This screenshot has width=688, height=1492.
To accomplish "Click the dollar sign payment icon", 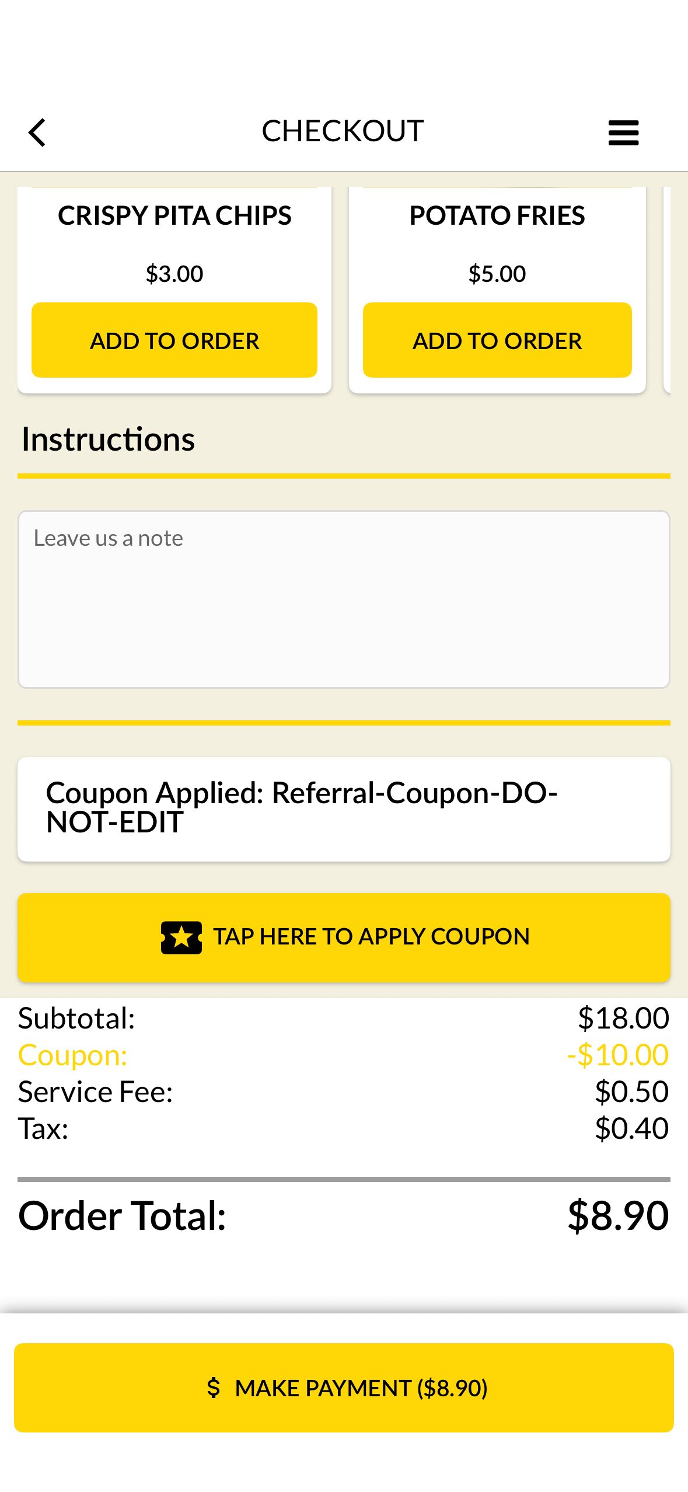I will [x=214, y=1388].
